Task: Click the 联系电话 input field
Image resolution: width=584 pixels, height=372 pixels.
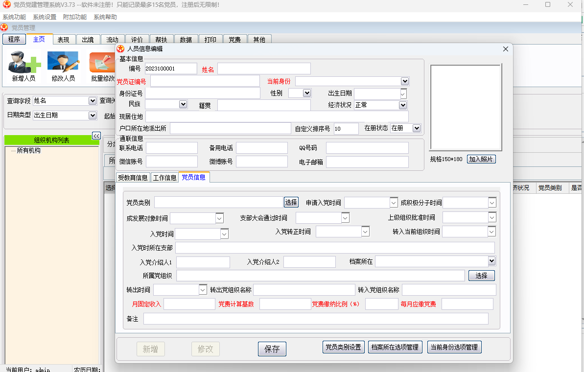Action: (x=172, y=148)
